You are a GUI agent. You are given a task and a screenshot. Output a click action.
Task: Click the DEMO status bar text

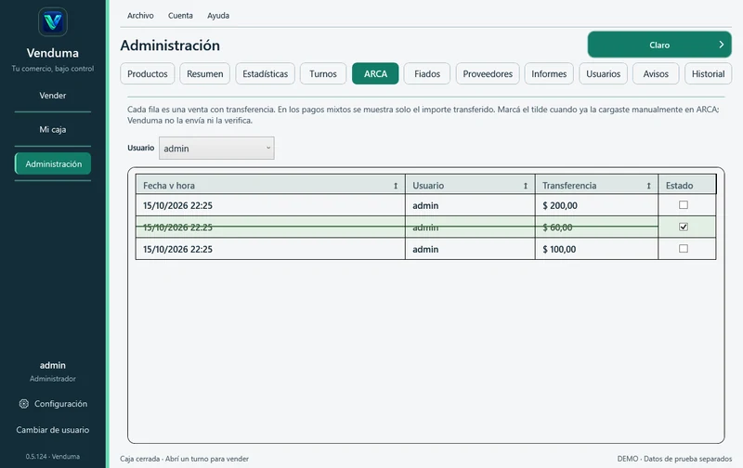click(x=674, y=459)
